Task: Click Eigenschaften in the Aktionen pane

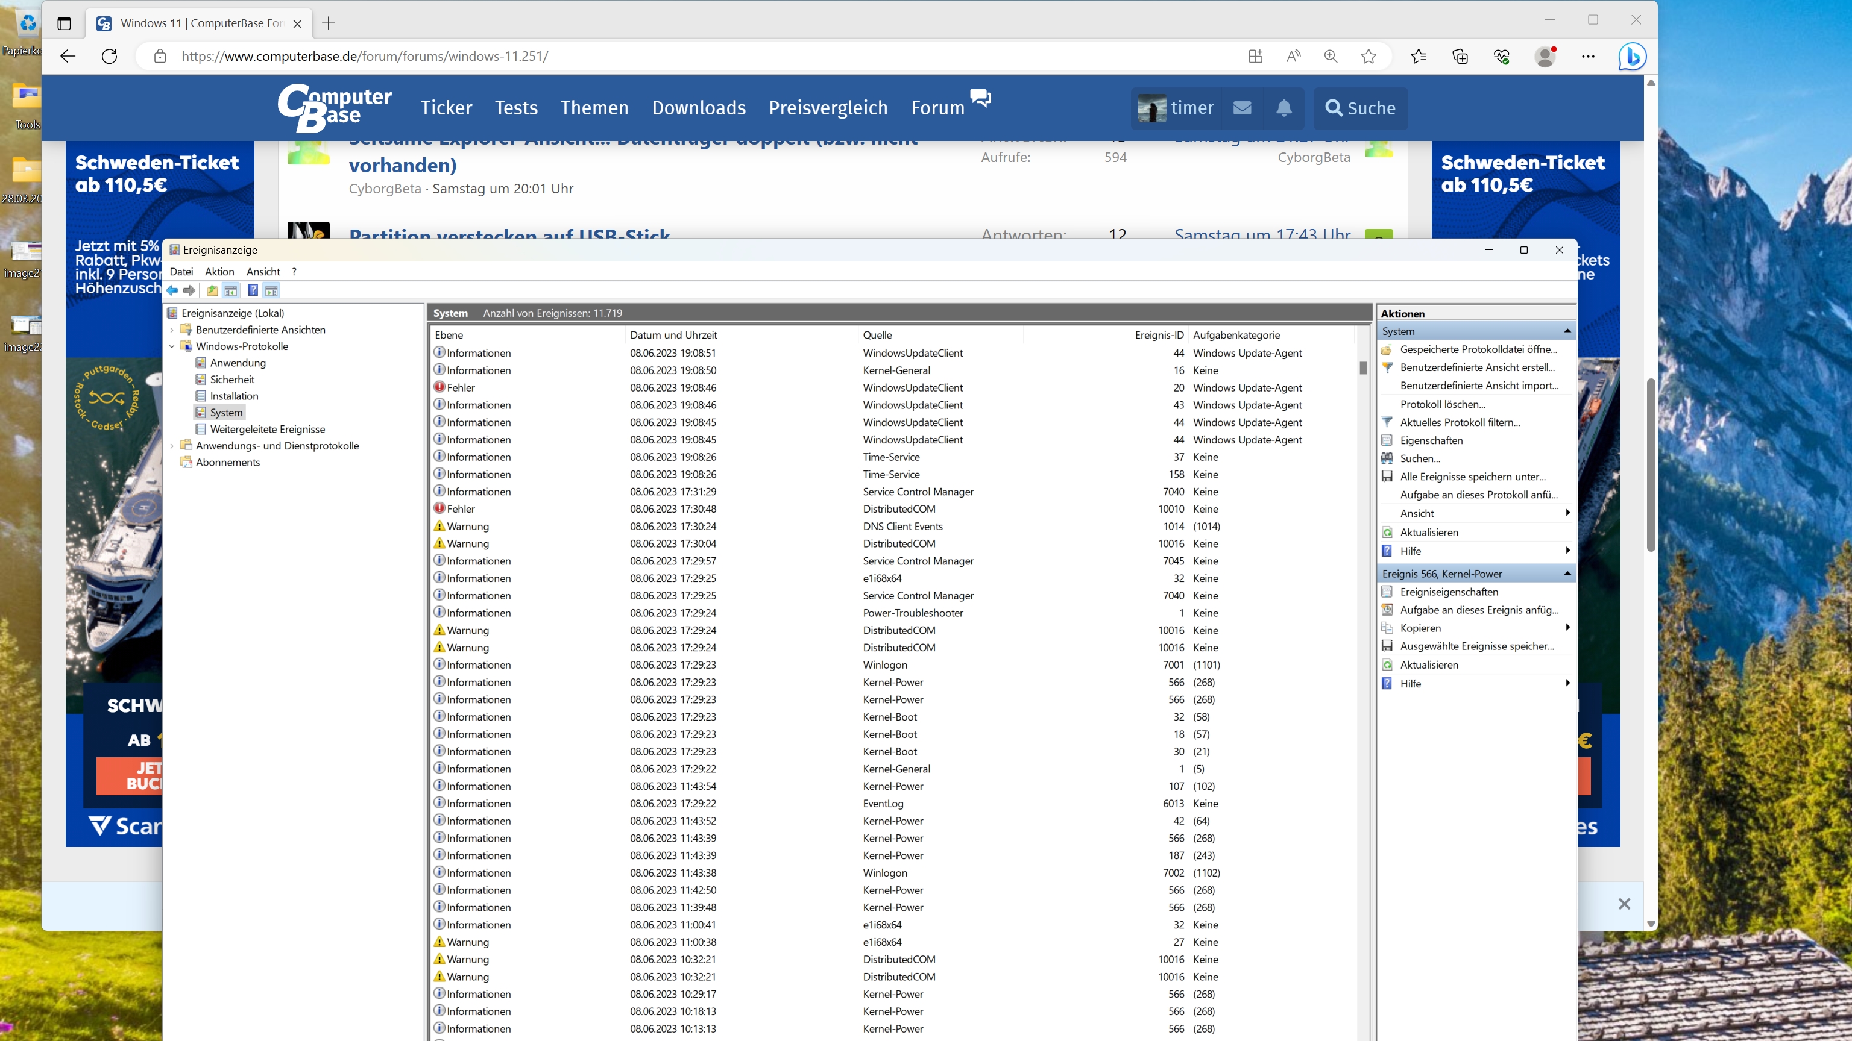Action: (x=1431, y=440)
